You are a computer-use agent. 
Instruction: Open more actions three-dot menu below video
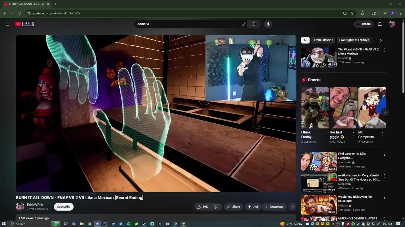(292, 207)
